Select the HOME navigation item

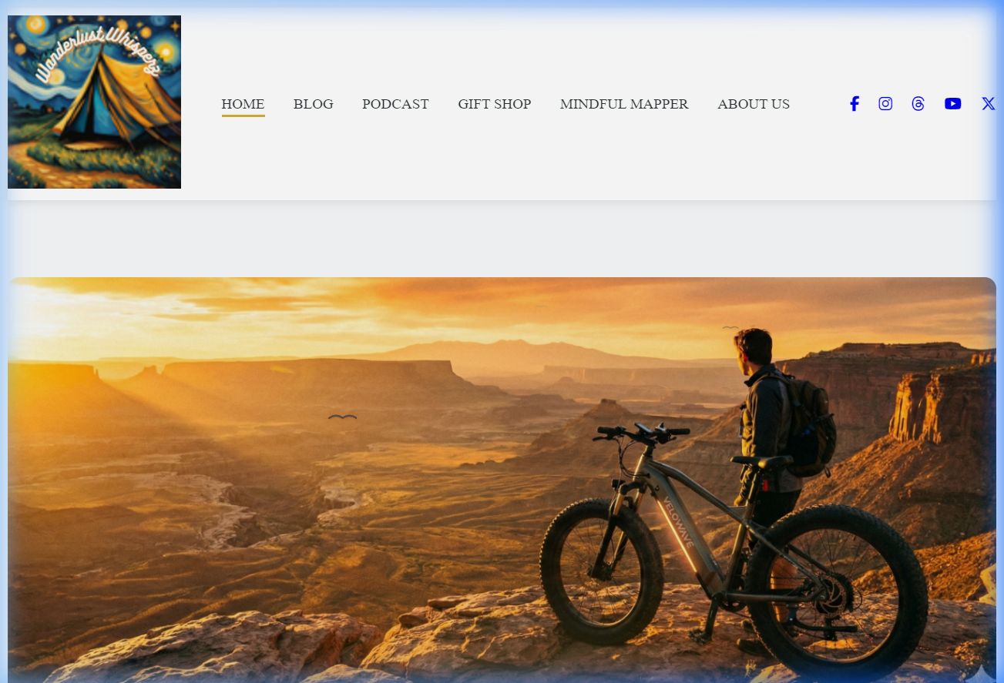coord(243,104)
